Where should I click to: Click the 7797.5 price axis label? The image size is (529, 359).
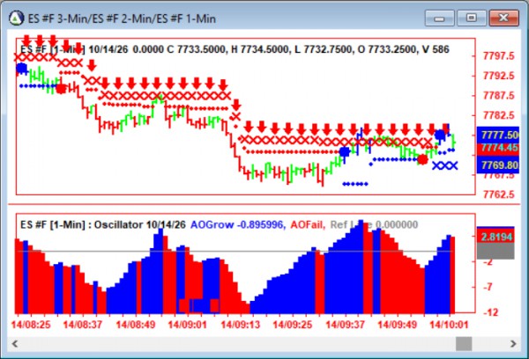click(499, 56)
